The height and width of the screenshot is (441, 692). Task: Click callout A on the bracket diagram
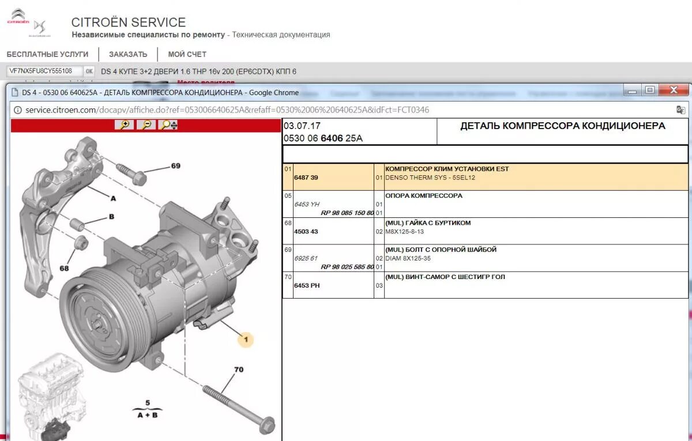pos(113,198)
